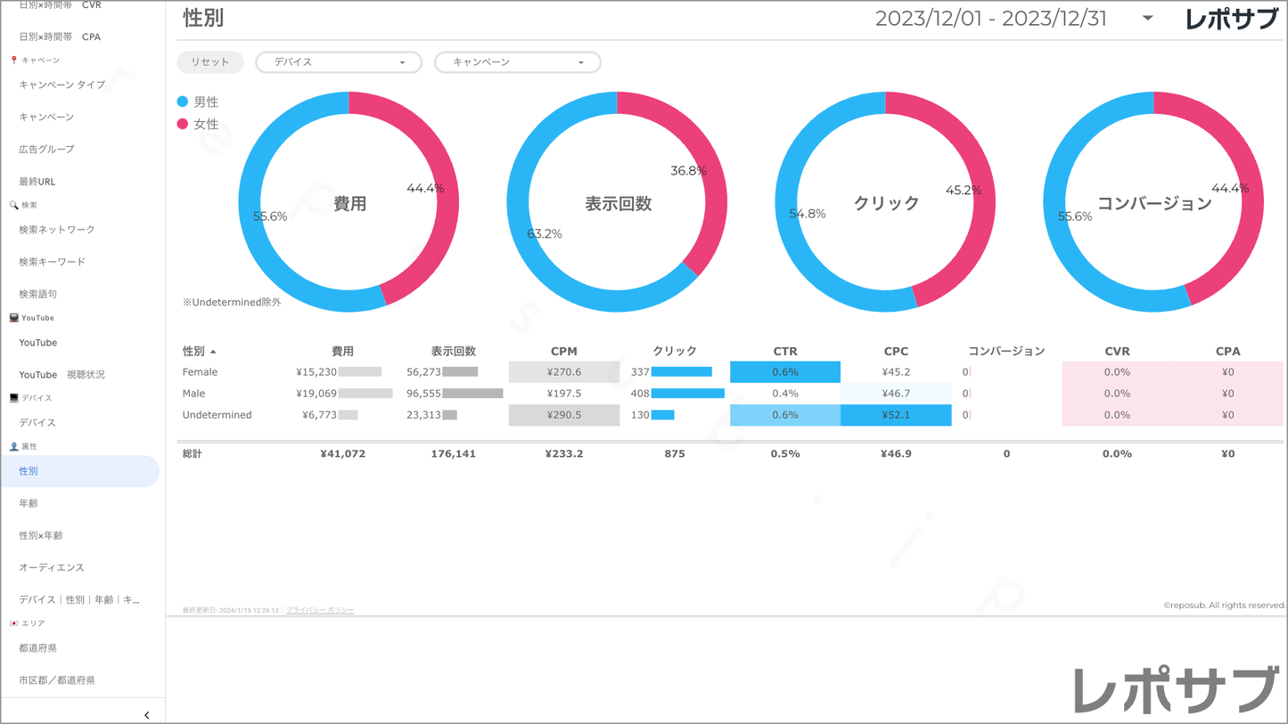Open the オーディエンス sidebar item
The width and height of the screenshot is (1288, 724).
(x=52, y=567)
